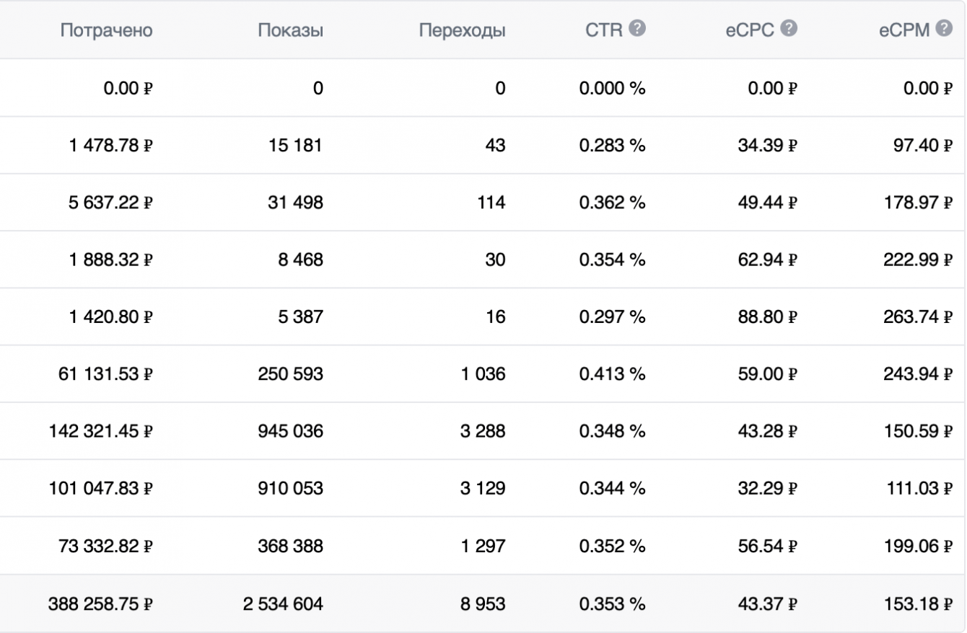Click the eCPC column header text

pyautogui.click(x=750, y=31)
